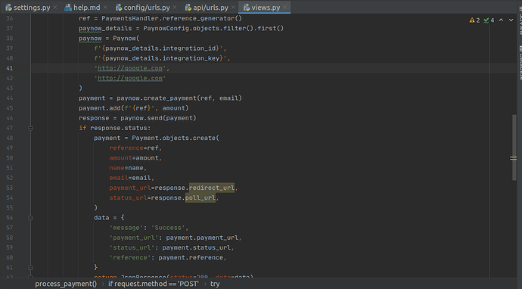The width and height of the screenshot is (522, 289).
Task: Click payment.status_url on line 59
Action: click(197, 247)
